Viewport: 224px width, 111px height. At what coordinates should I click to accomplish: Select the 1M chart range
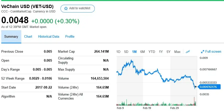pos(134,52)
